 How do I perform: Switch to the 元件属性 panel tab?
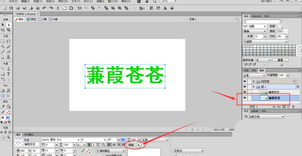click(29, 134)
